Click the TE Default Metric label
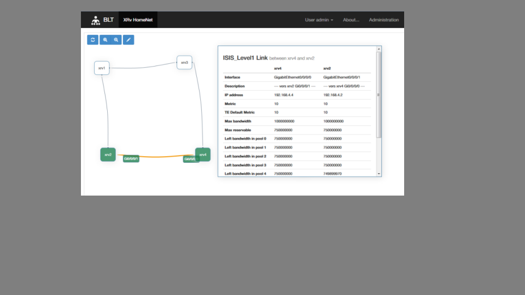Viewport: 525px width, 295px height. [x=240, y=113]
